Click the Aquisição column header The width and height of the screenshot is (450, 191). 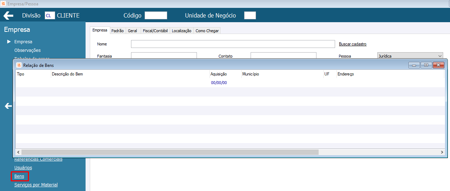coord(226,74)
